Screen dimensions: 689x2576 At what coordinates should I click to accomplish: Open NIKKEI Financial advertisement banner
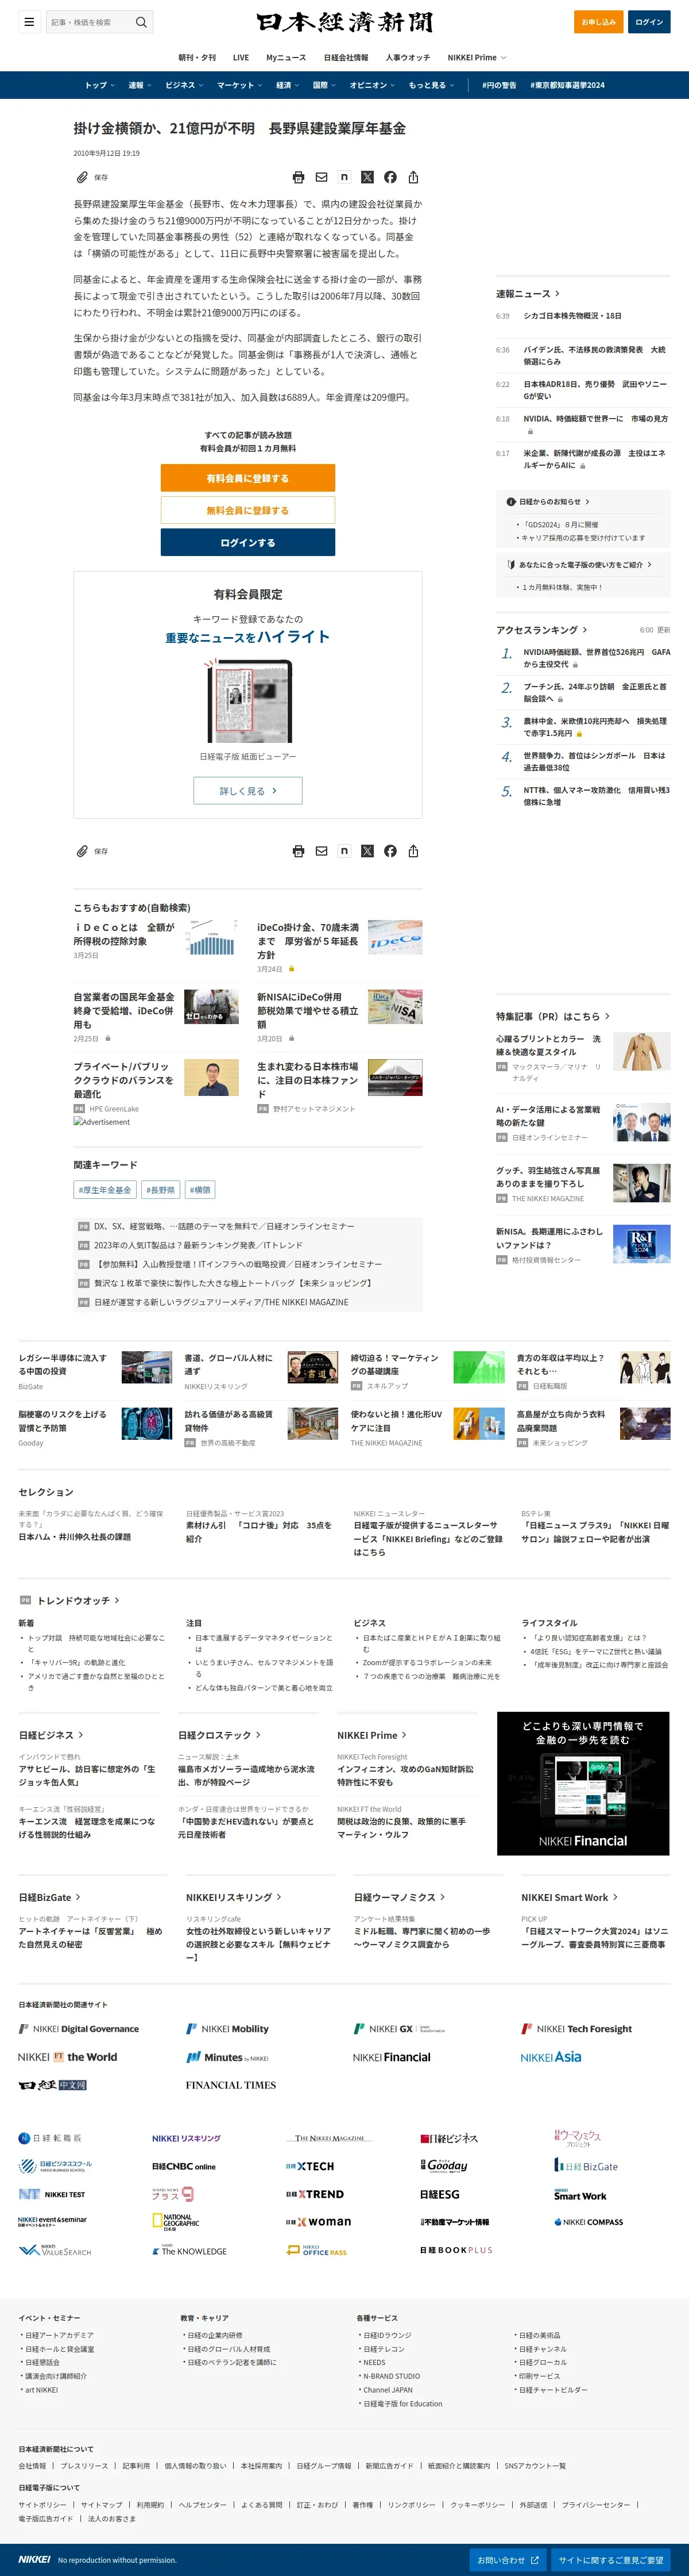click(x=583, y=1784)
